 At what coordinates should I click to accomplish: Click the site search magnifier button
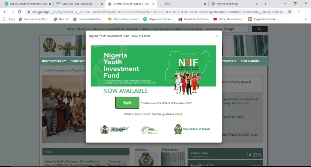(259, 29)
